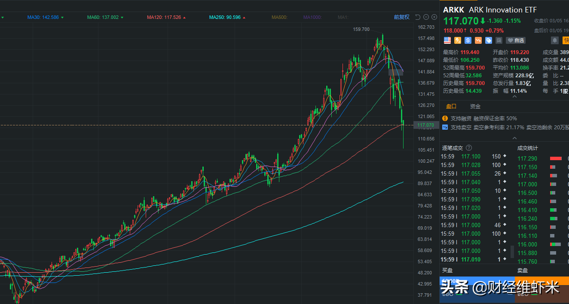Image resolution: width=569 pixels, height=304 pixels.
Task: Zoom in chart with plus icon
Action: click(434, 17)
